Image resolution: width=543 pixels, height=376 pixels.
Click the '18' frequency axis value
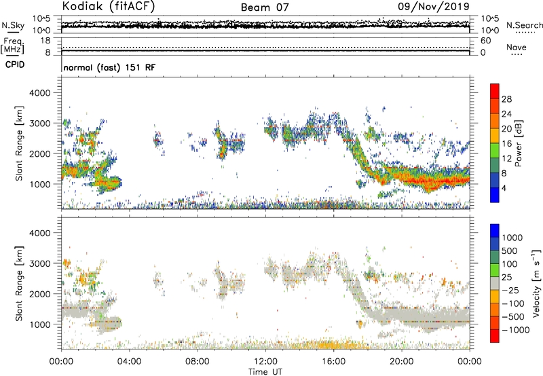45,41
